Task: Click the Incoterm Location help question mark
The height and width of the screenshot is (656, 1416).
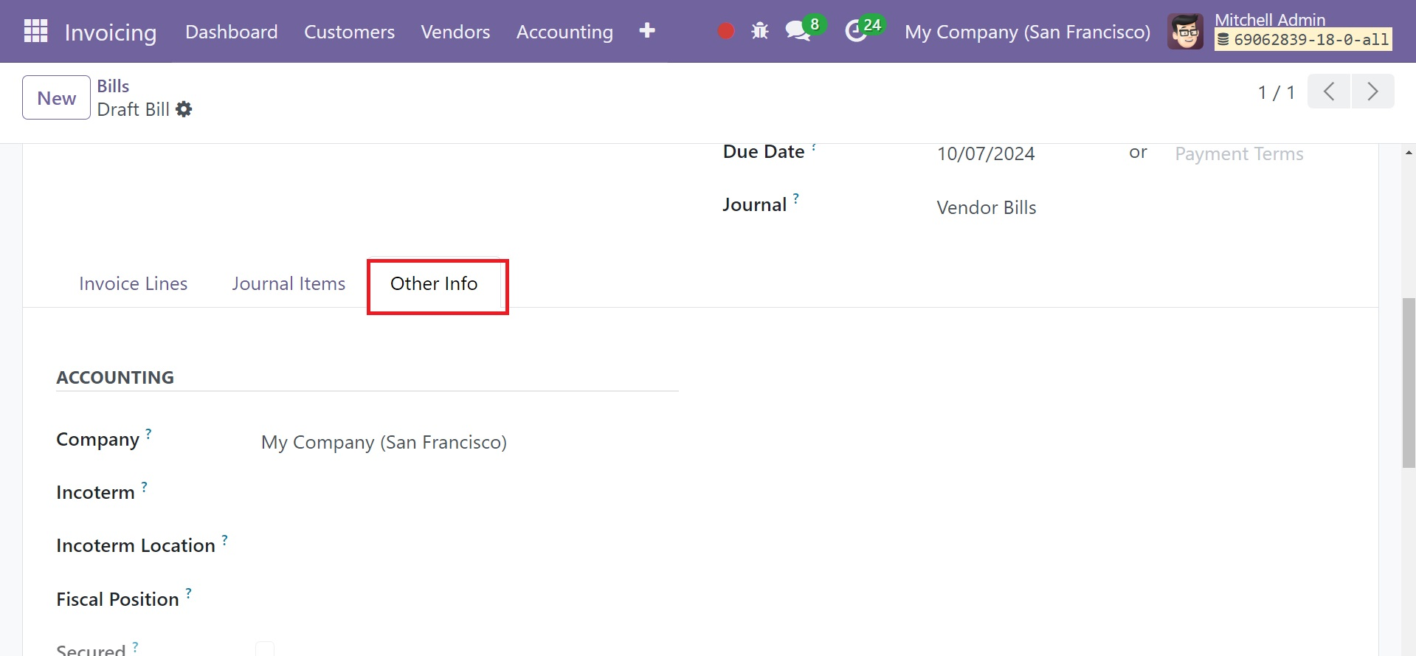Action: (x=224, y=539)
